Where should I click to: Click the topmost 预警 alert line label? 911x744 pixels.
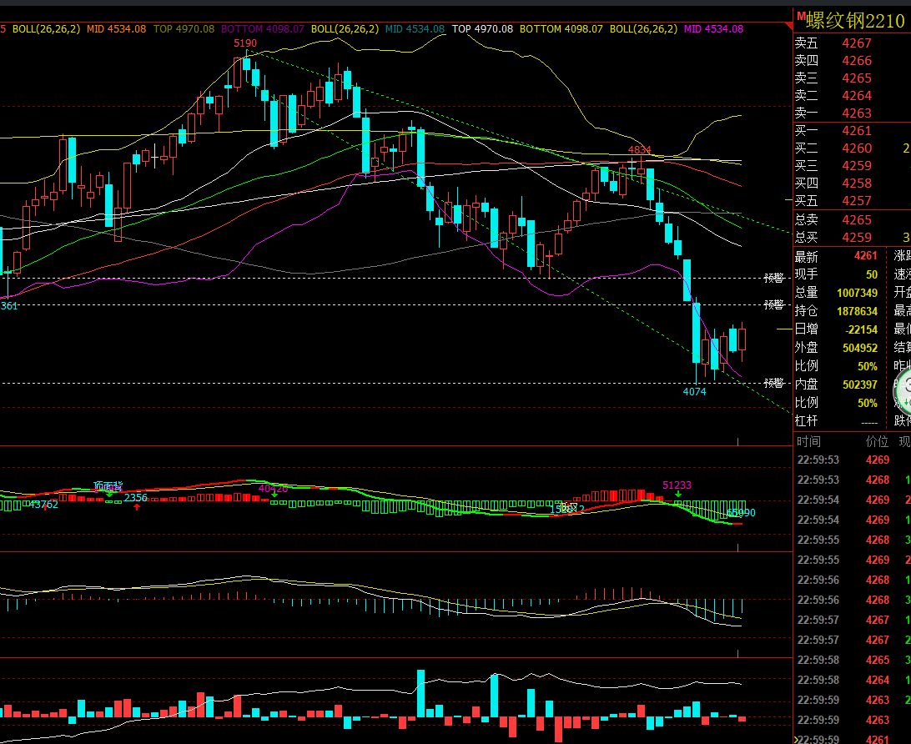(x=774, y=278)
